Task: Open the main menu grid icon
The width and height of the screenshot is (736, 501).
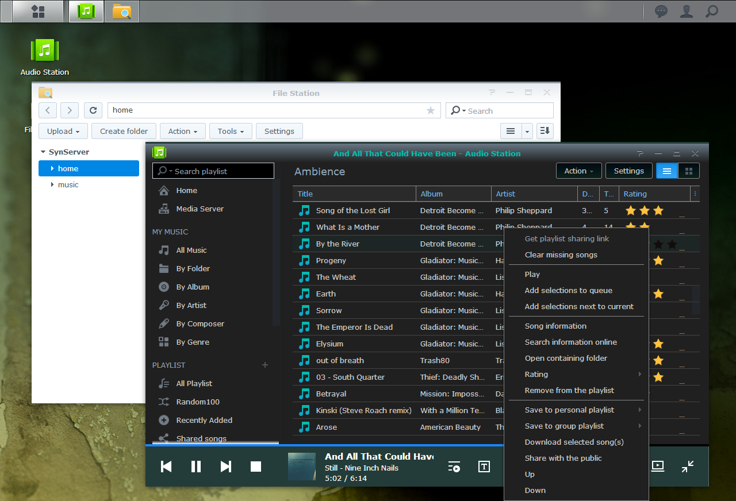Action: [x=38, y=11]
